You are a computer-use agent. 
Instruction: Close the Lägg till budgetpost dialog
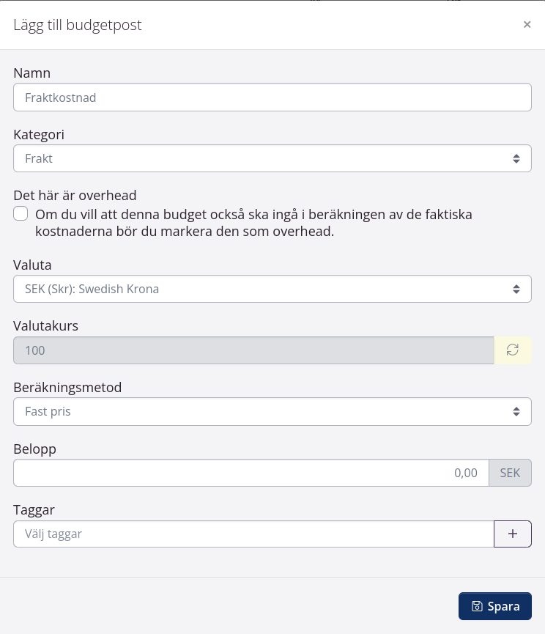[527, 24]
